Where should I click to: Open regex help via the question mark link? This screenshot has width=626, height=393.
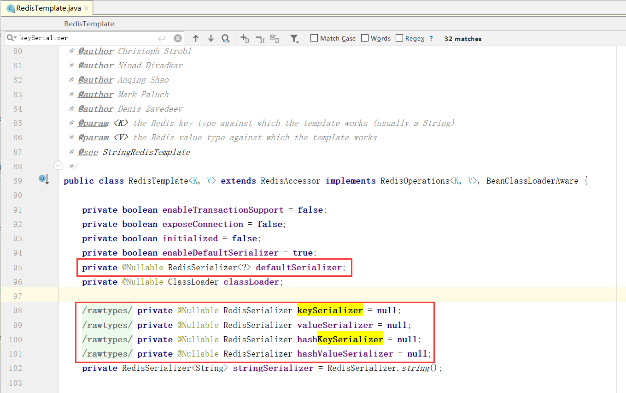pyautogui.click(x=431, y=38)
